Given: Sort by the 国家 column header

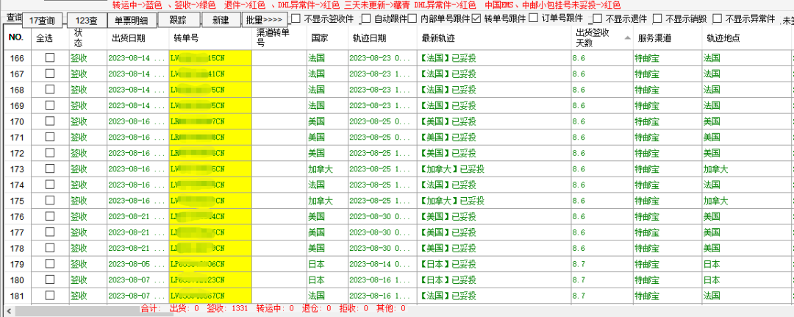Looking at the screenshot, I should [x=328, y=38].
